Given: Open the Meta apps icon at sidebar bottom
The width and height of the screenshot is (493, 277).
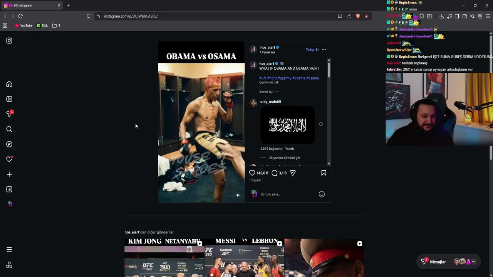Looking at the screenshot, I should click(9, 265).
